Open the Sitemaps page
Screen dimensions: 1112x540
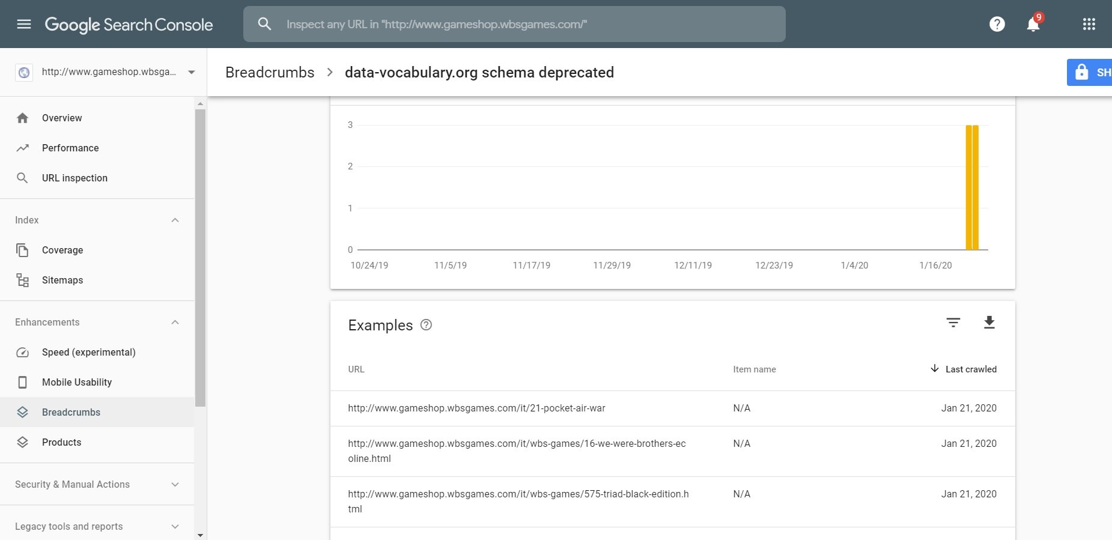[x=62, y=280]
